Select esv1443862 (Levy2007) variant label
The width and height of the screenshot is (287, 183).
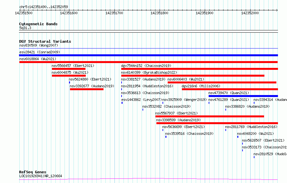[142, 100]
